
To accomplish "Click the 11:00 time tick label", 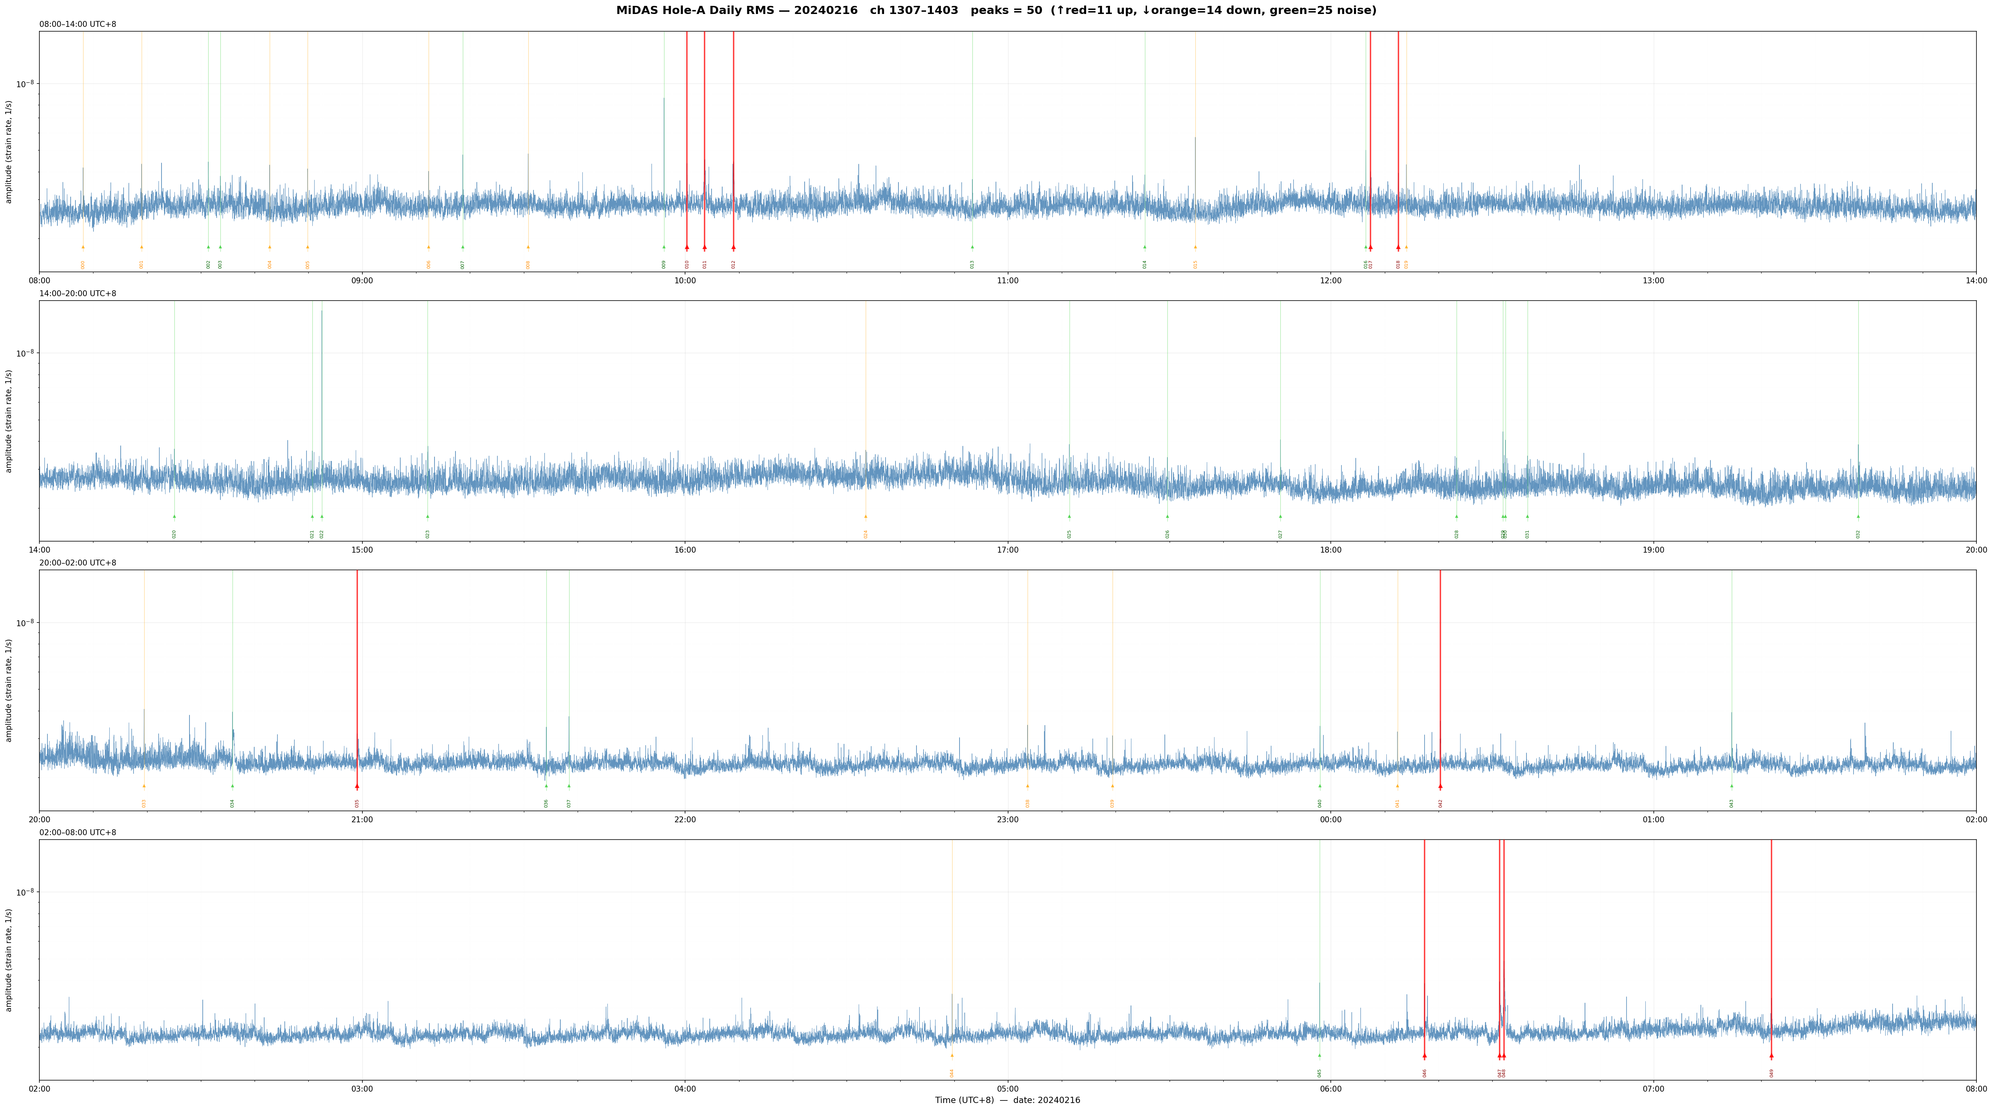I will coord(1008,281).
